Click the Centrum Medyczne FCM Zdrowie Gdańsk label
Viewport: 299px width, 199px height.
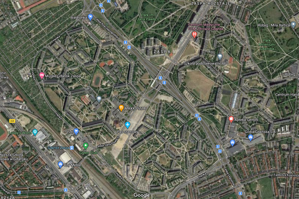click(x=206, y=27)
